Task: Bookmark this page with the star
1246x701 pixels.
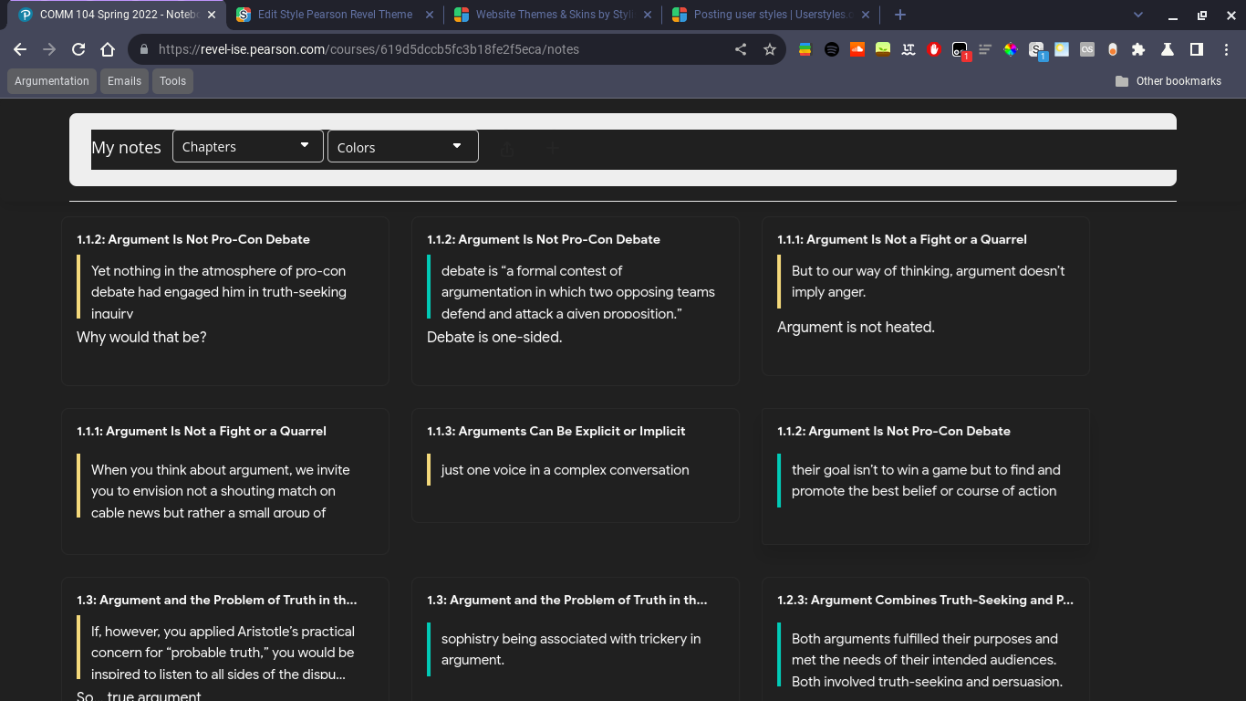Action: pyautogui.click(x=770, y=49)
